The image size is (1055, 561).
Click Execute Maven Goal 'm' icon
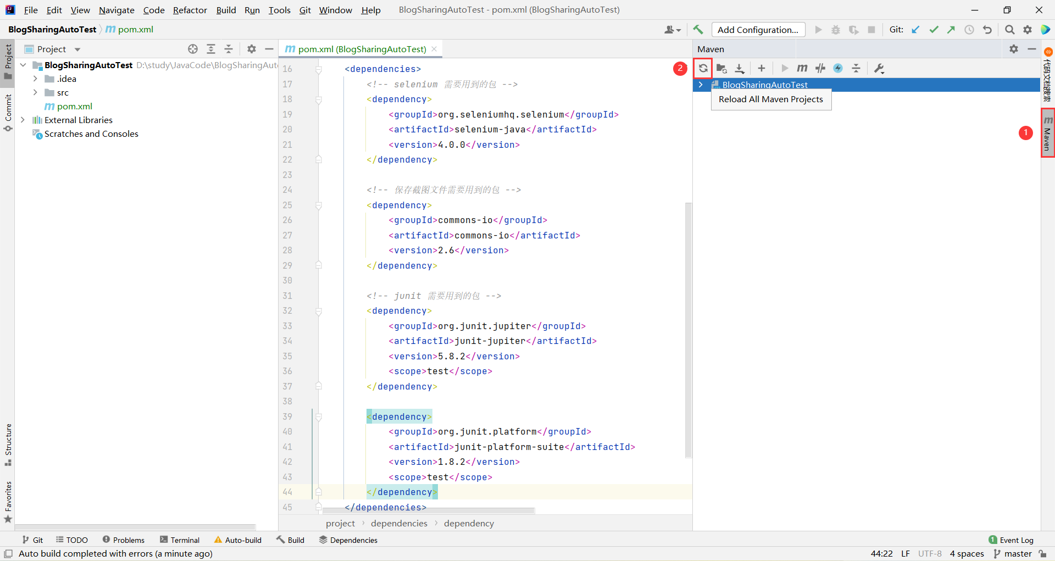(802, 68)
